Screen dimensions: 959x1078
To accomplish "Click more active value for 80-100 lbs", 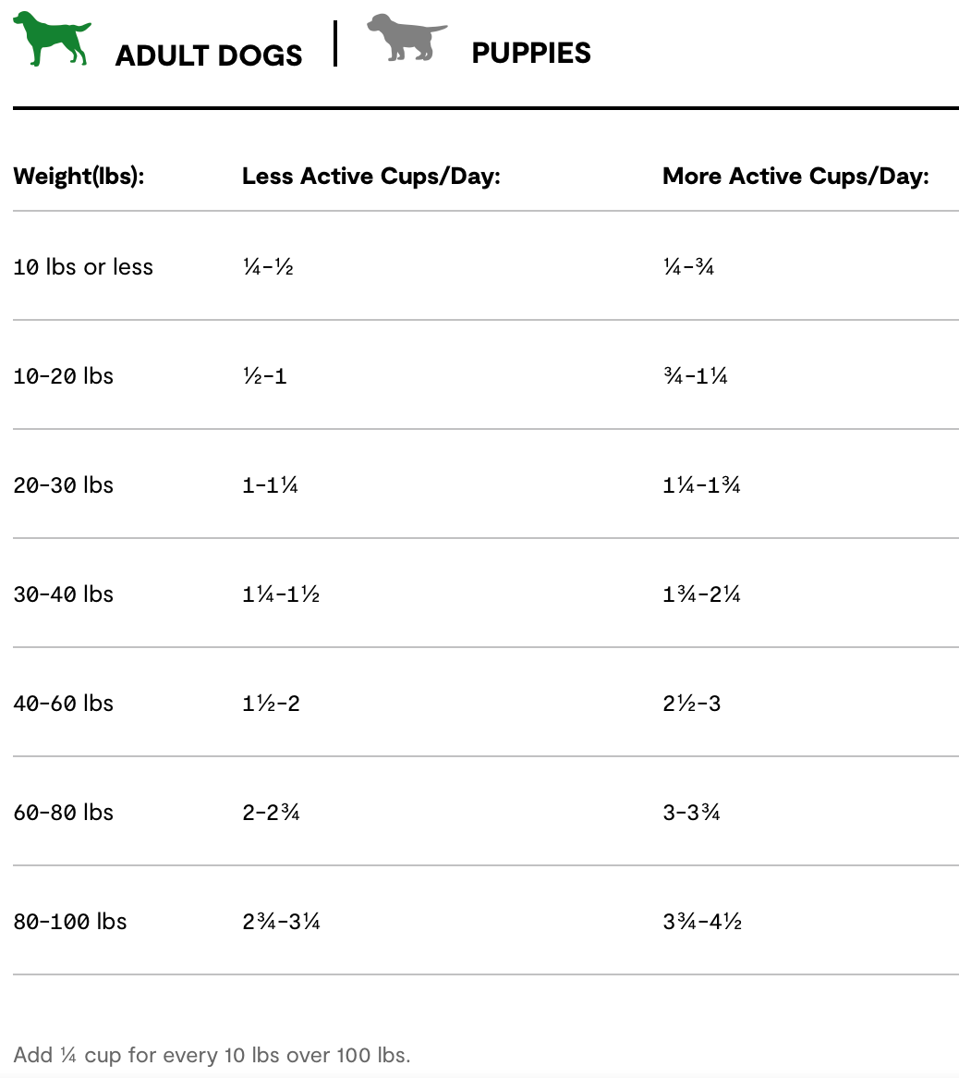I will (x=701, y=922).
